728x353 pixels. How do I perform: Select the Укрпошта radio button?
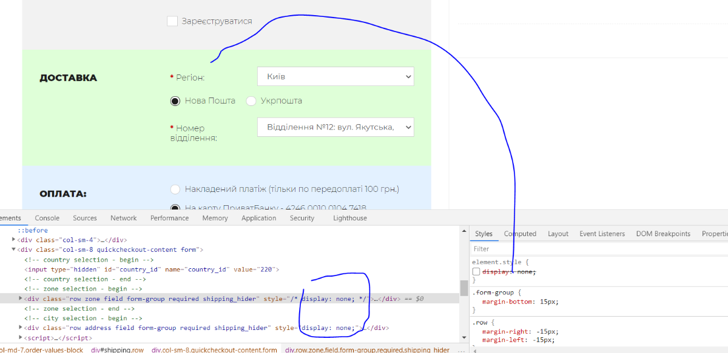pos(251,101)
